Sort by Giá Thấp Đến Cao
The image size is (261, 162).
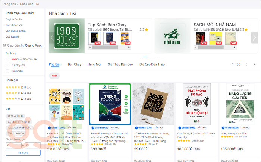120,64
